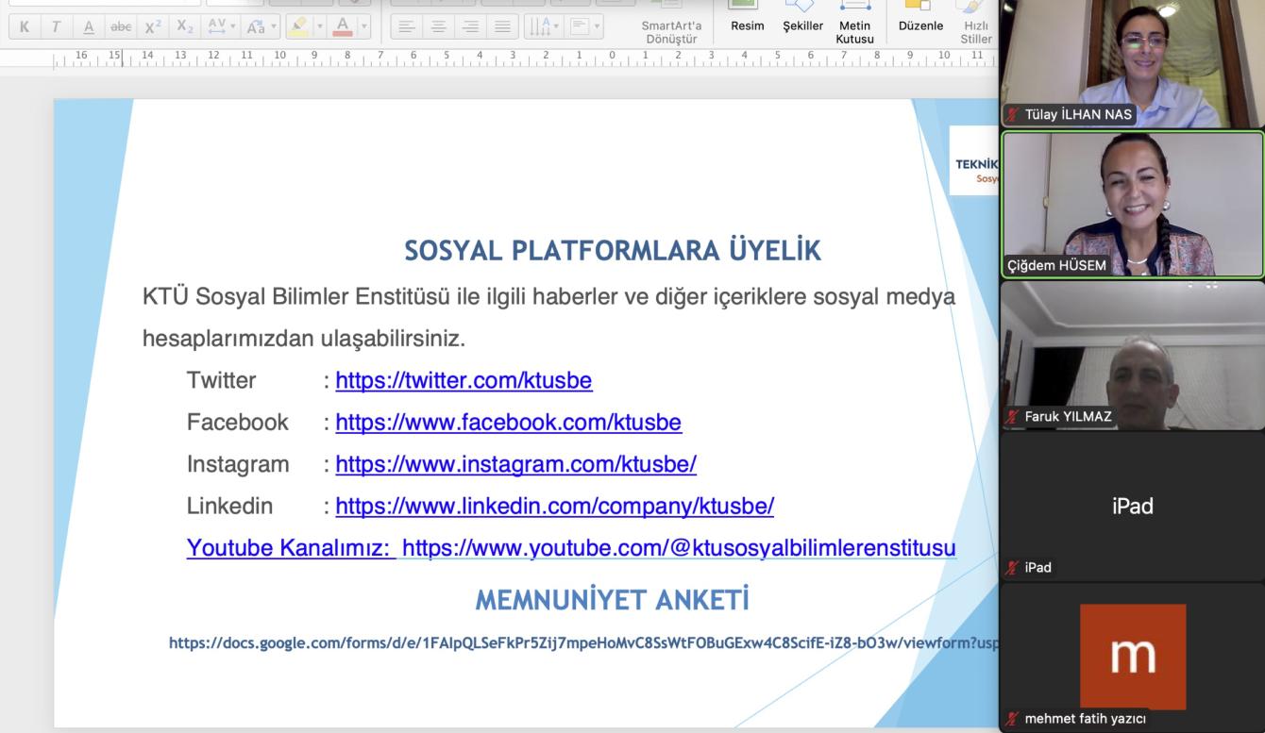The image size is (1265, 733).
Task: Click the TEKNİK logo on the slide
Action: (975, 161)
